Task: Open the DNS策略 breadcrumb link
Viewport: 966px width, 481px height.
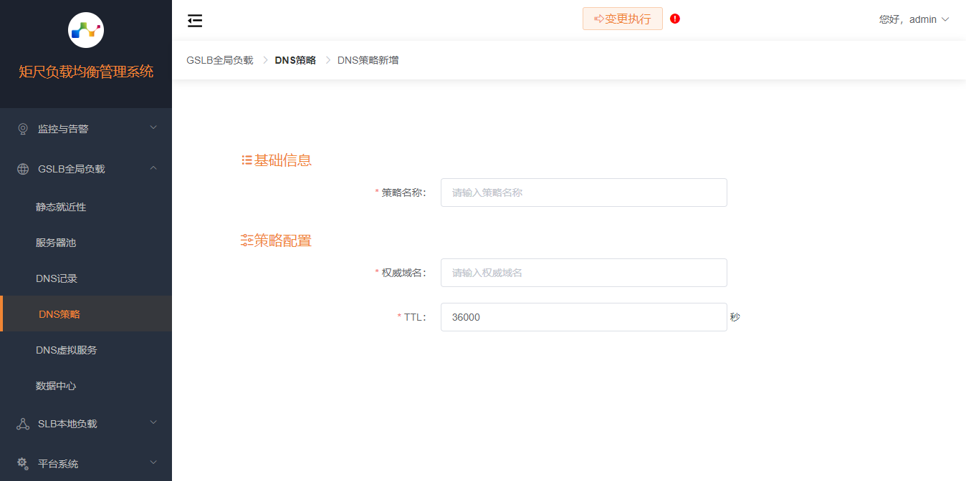Action: (294, 59)
